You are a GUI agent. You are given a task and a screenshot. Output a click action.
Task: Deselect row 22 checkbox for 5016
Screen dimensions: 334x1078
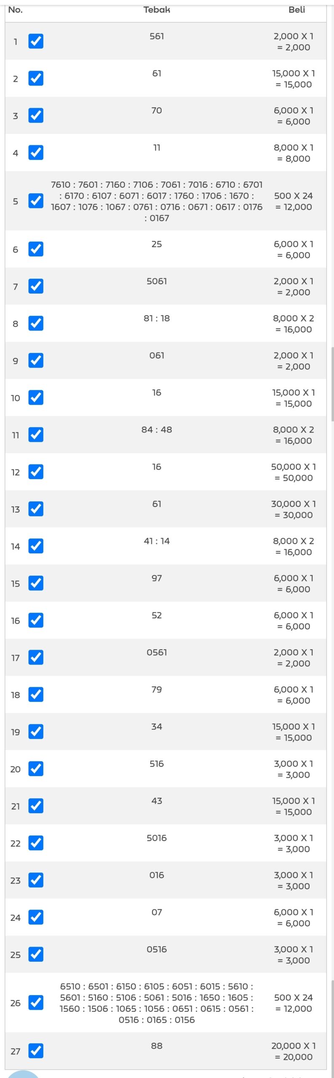coord(36,843)
